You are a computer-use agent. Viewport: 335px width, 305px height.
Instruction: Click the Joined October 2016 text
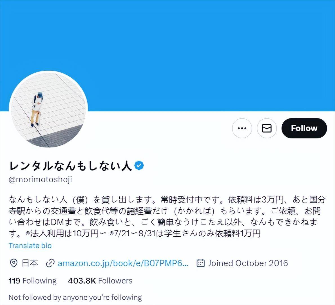[248, 263]
